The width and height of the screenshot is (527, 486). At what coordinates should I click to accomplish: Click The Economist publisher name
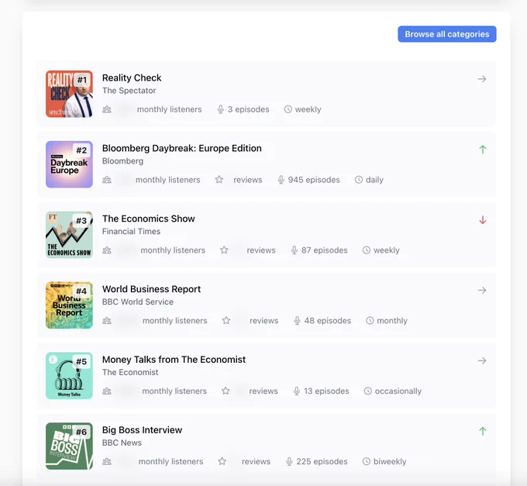point(130,372)
